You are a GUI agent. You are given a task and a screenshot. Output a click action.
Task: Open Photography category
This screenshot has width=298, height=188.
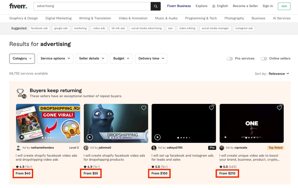pyautogui.click(x=234, y=18)
